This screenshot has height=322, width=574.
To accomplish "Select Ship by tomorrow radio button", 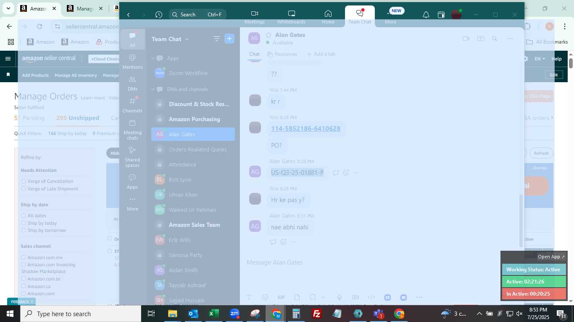I will tap(24, 231).
